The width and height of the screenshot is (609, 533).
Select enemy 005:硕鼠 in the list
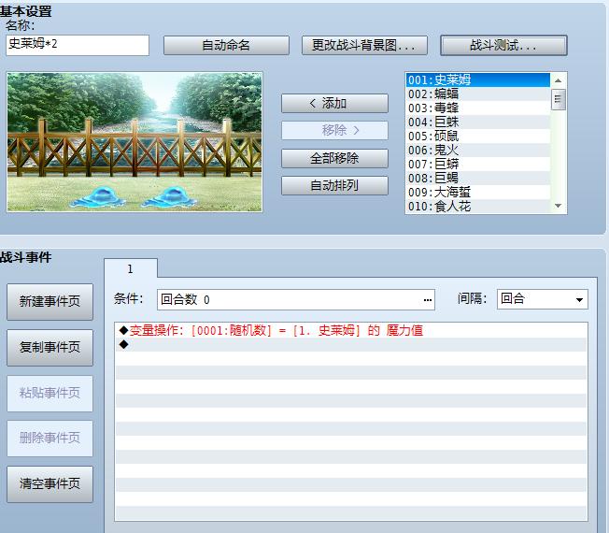478,137
